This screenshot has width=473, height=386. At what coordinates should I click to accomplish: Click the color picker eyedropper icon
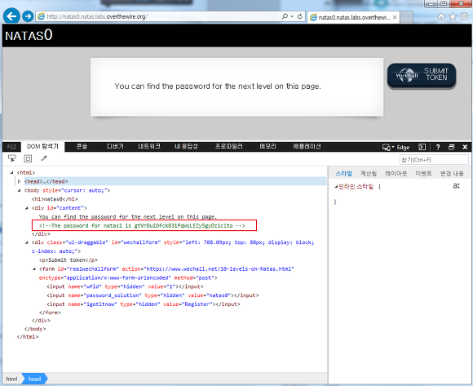[44, 158]
